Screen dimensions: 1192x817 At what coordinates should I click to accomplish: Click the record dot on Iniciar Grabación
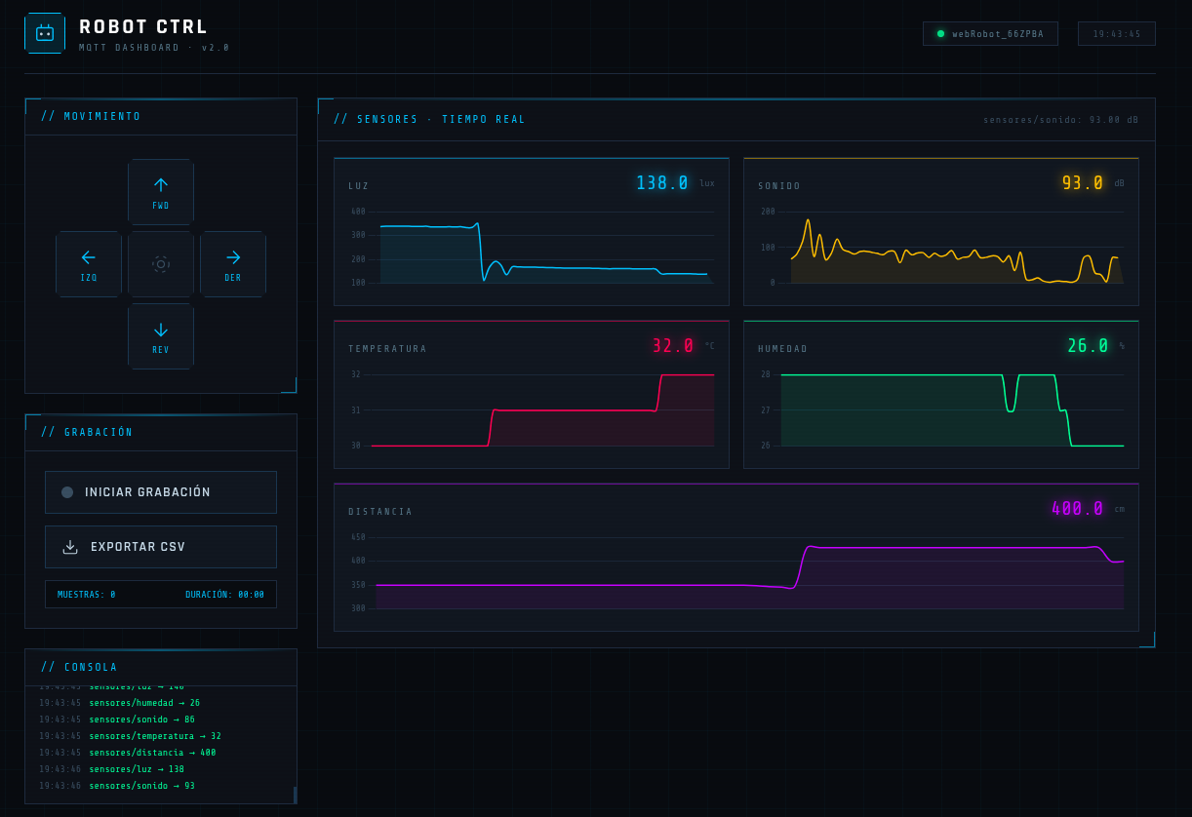click(67, 492)
